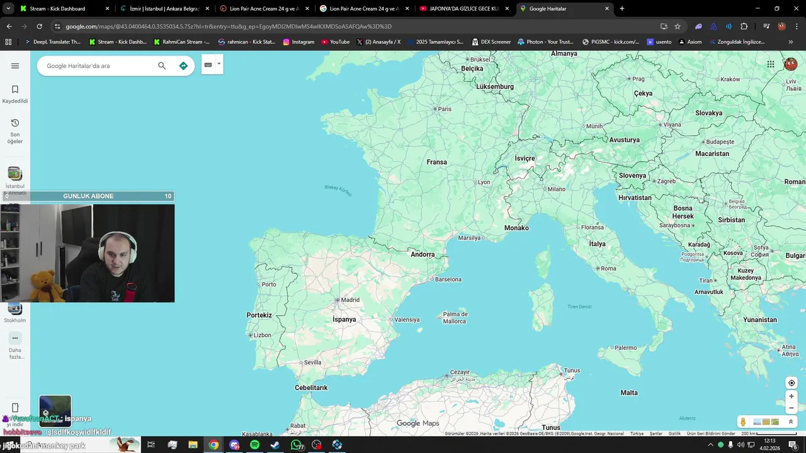Open the layers thumbnail at bottom left
806x453 pixels.
(x=55, y=411)
